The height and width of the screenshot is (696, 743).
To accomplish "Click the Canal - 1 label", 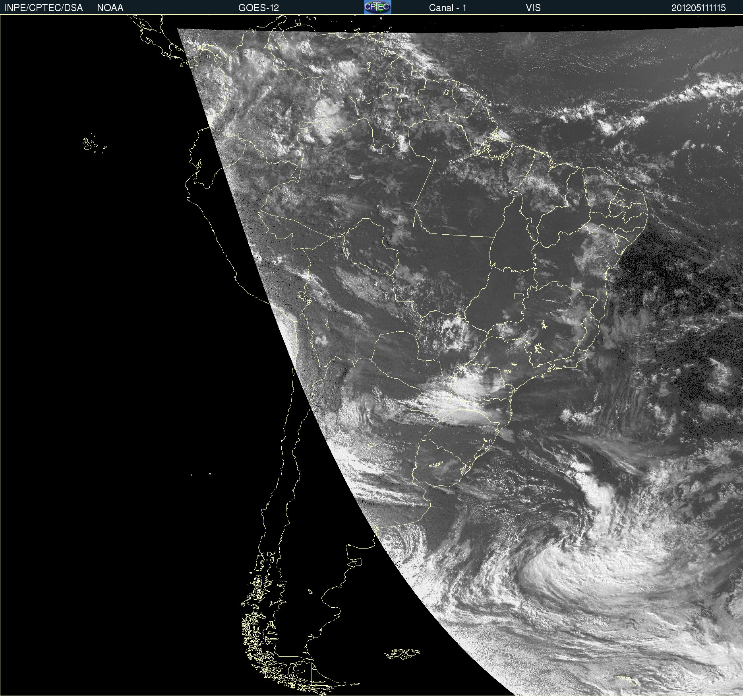I will [447, 8].
